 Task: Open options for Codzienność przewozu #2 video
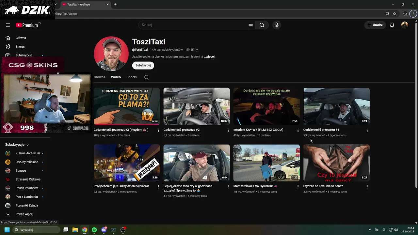tap(228, 130)
